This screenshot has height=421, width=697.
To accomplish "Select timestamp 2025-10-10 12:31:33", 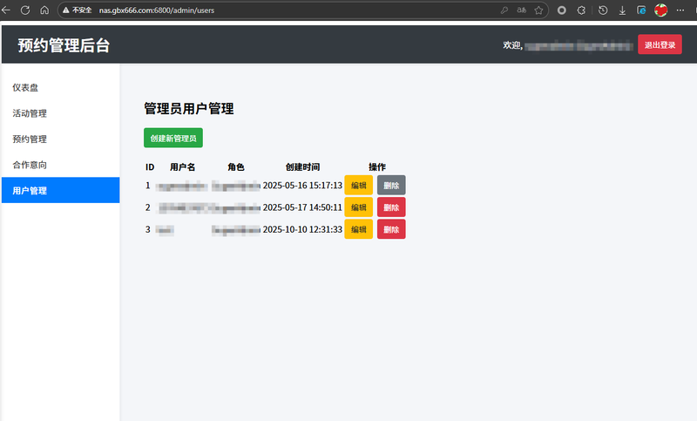I will [302, 229].
